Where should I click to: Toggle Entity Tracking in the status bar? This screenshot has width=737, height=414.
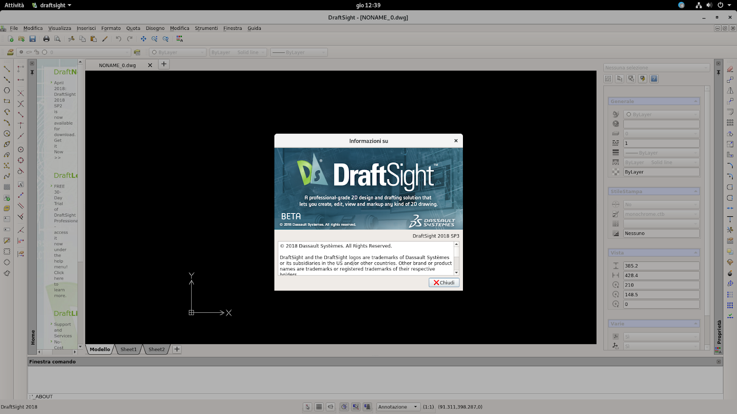coord(367,407)
